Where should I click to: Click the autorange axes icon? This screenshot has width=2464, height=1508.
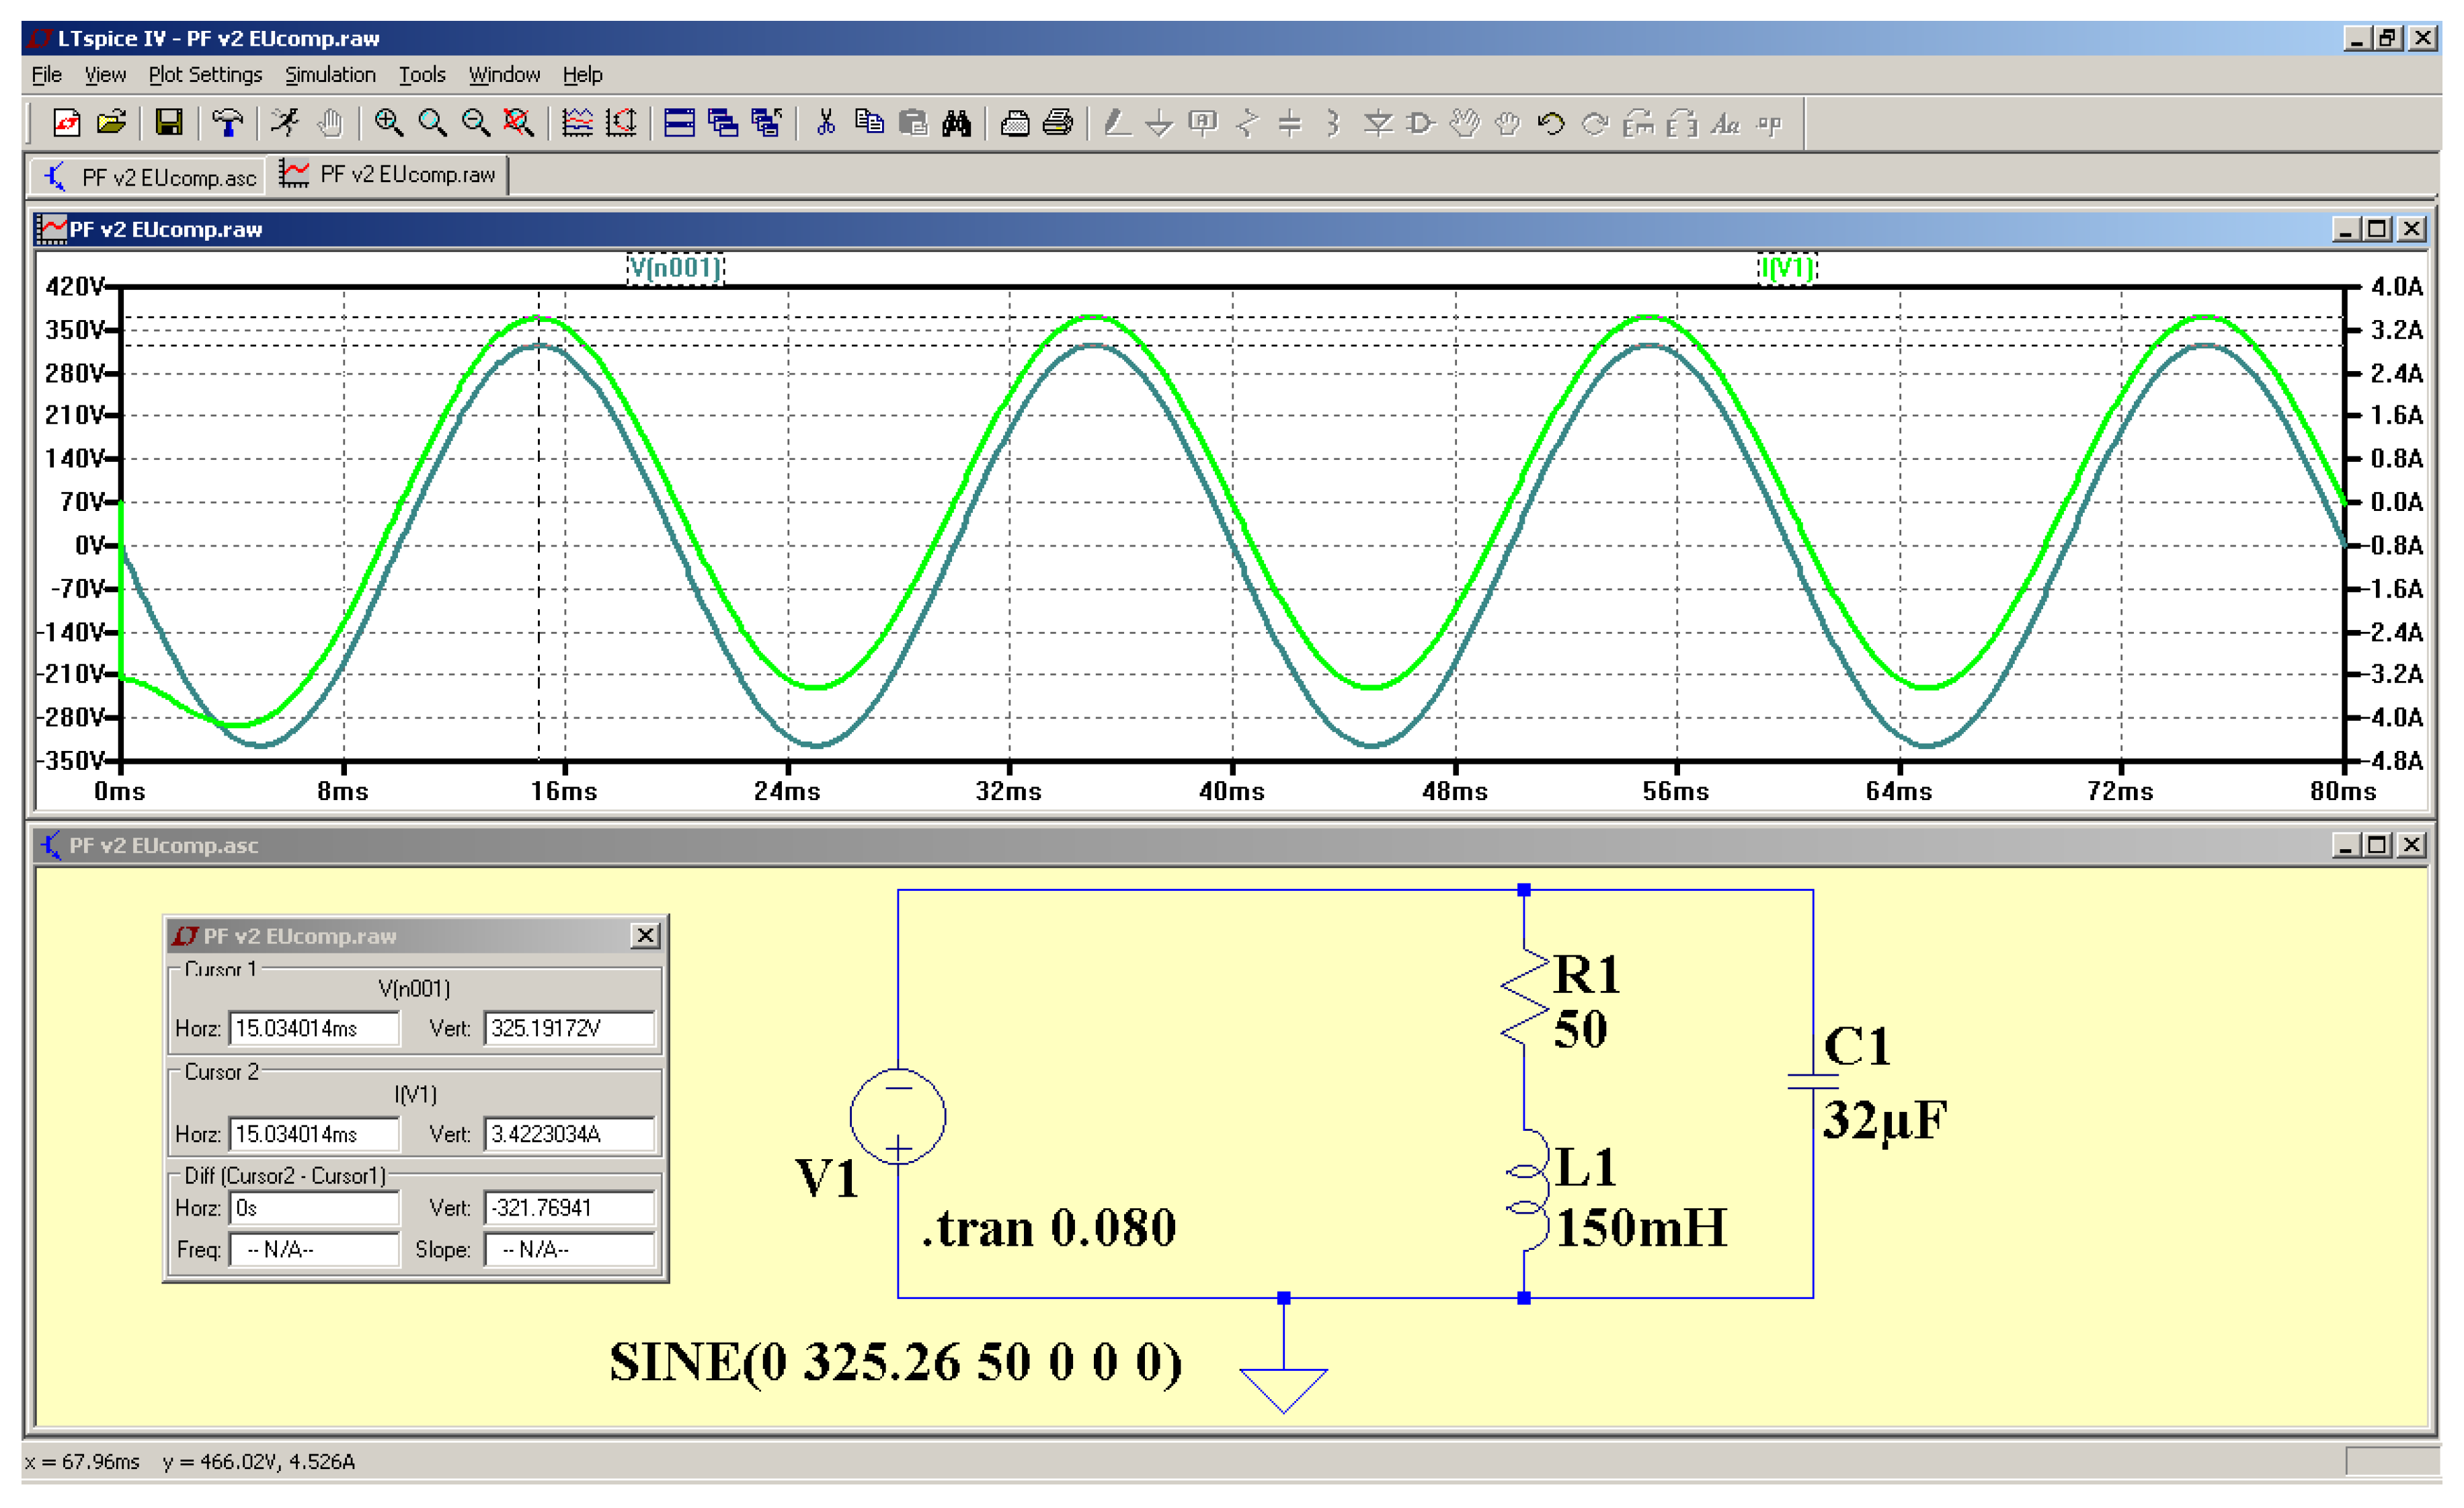tap(621, 123)
